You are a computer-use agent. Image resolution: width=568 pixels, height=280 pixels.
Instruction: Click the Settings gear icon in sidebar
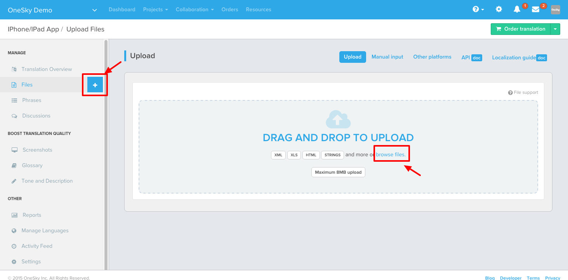coord(14,261)
